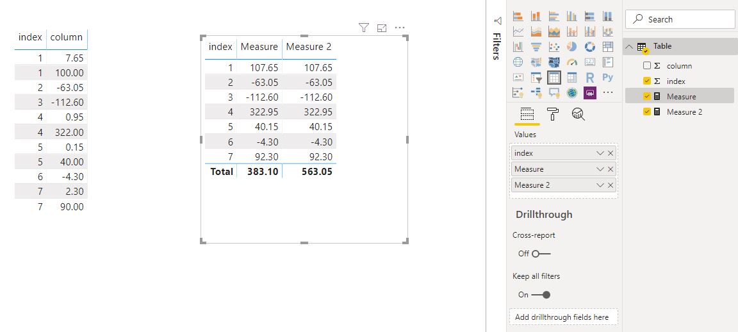
Task: Select the Ribbon chart visual
Action: pos(607,31)
